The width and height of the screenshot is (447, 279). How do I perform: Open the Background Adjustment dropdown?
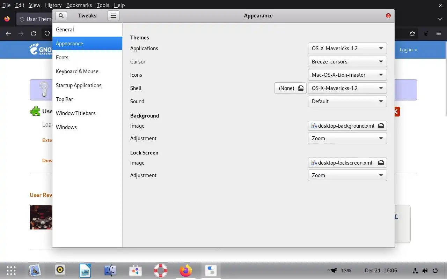pos(347,138)
